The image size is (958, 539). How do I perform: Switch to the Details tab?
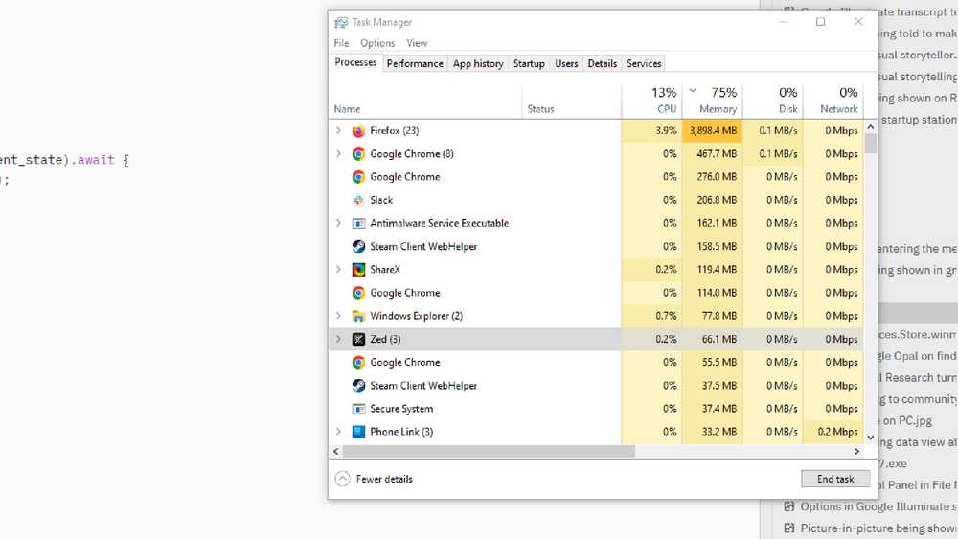pos(603,63)
